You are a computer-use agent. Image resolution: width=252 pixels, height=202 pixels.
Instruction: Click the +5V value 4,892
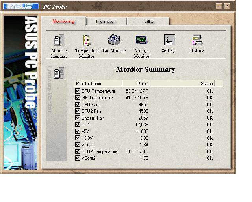pos(143,131)
